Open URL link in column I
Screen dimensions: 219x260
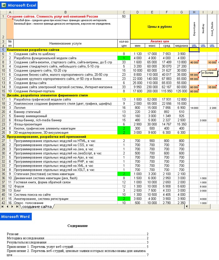(203, 45)
